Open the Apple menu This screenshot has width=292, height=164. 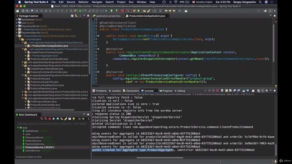(20, 2)
